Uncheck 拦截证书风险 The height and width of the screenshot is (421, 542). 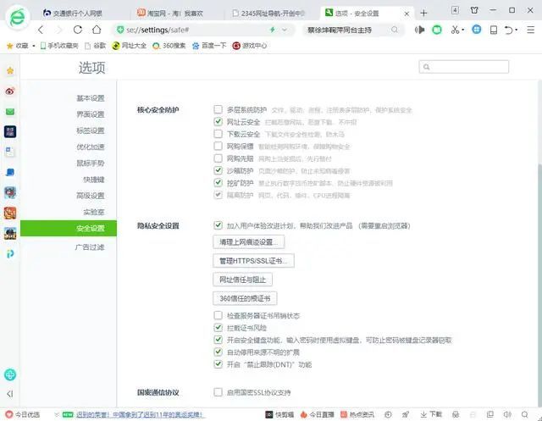218,327
